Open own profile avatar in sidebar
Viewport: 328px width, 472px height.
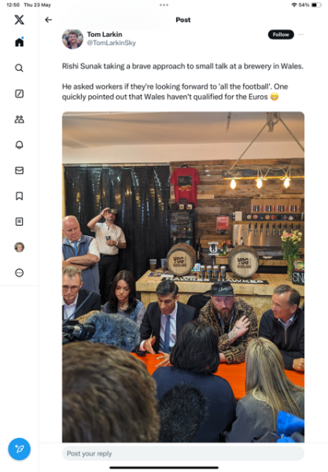point(19,247)
